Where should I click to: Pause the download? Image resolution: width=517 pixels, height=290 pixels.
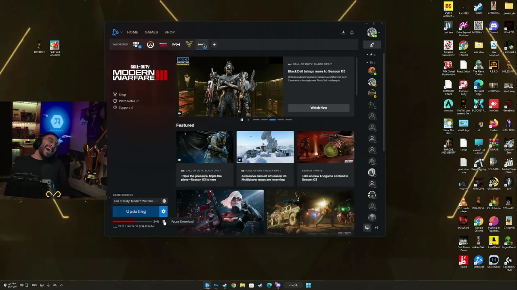[x=164, y=222]
